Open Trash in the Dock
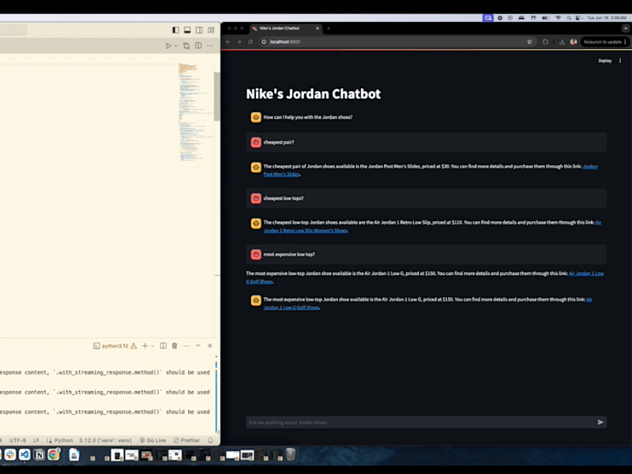 point(291,455)
